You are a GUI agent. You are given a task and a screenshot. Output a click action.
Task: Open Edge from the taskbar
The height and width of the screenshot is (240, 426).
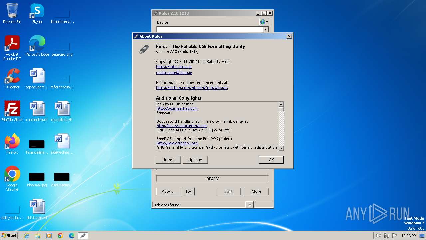tap(72, 236)
